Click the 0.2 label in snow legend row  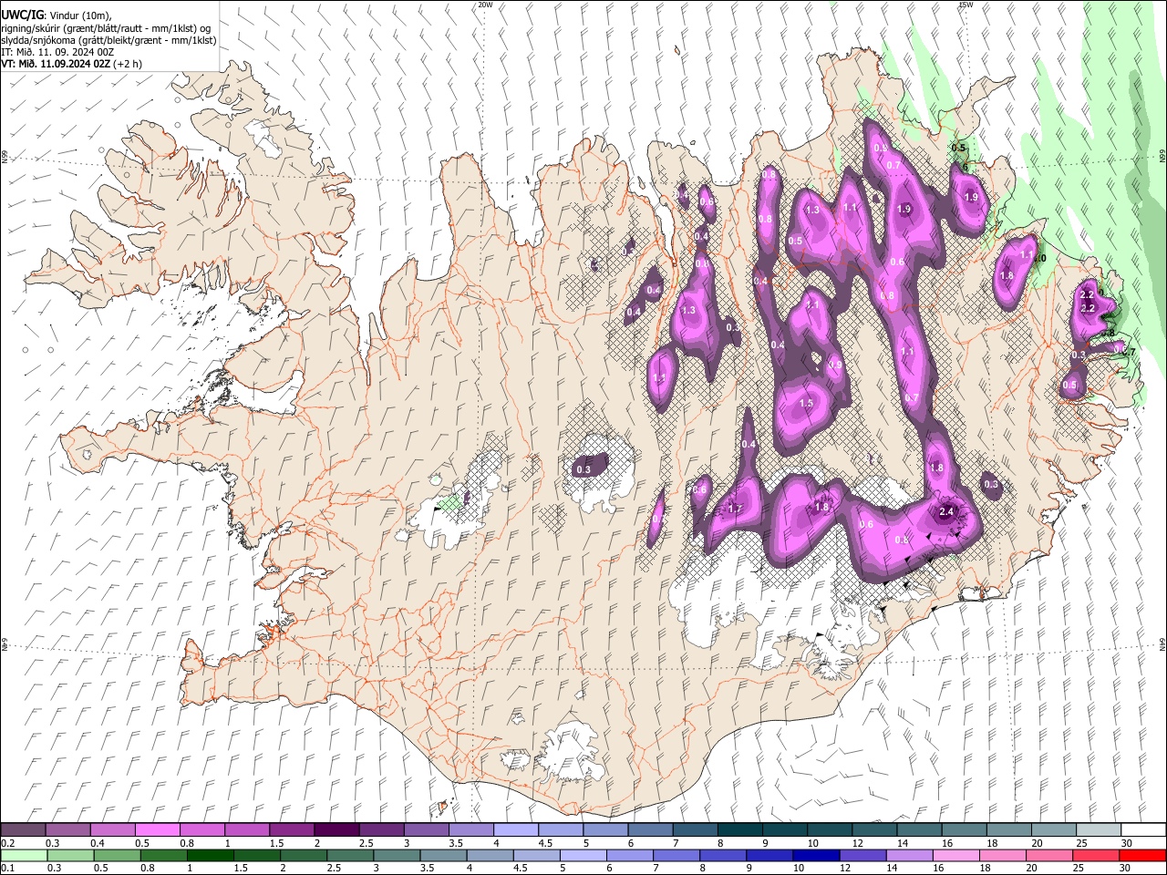[7, 843]
